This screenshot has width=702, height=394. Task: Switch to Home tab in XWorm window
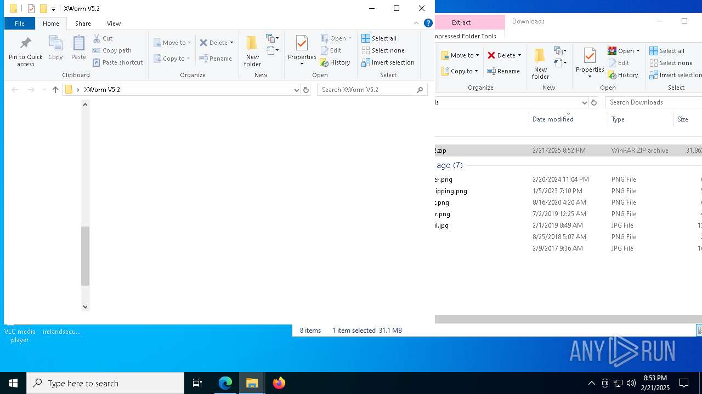(x=50, y=24)
